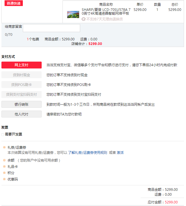Click inside the 给商家留言 message field
Screen dimensions: 186x206
pos(51,28)
